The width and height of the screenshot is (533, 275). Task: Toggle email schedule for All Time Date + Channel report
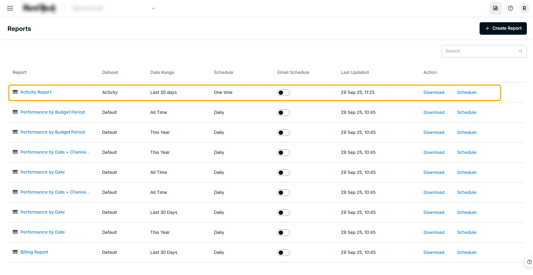click(x=283, y=192)
